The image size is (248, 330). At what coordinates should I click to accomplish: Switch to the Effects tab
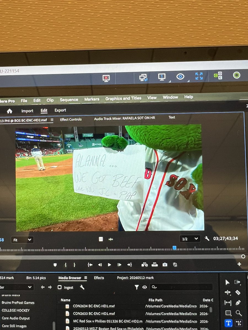[x=99, y=278]
